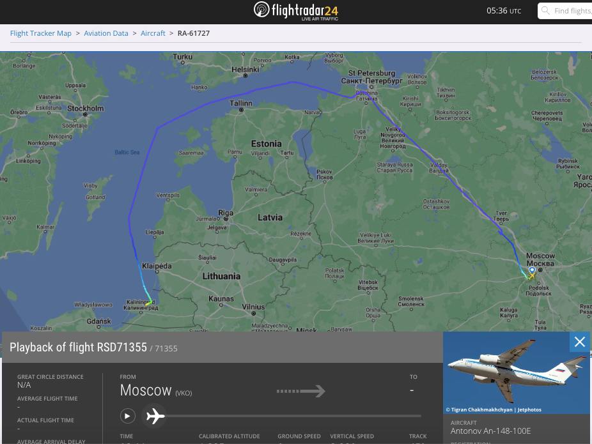
Task: Navigate to the Aircraft breadcrumb
Action: pyautogui.click(x=153, y=33)
